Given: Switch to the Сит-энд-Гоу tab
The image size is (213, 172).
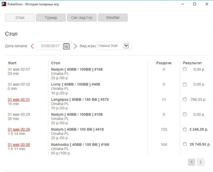Looking at the screenshot, I should click(x=82, y=18).
